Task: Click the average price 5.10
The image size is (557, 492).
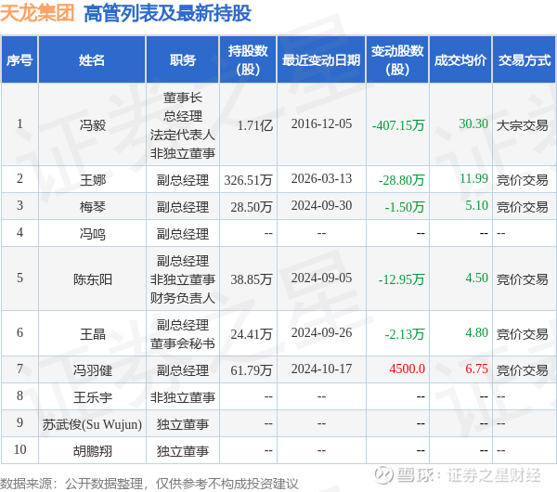Action: pyautogui.click(x=477, y=205)
